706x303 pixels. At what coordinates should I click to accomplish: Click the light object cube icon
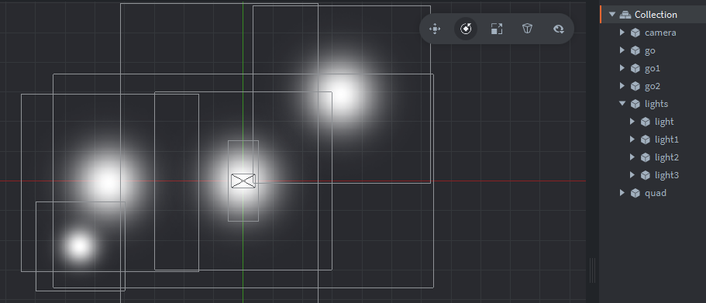click(x=646, y=122)
